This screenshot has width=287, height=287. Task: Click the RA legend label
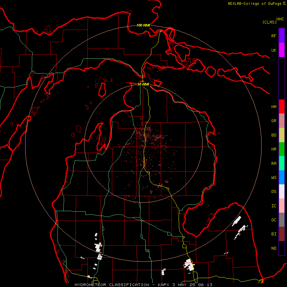[x=274, y=164]
